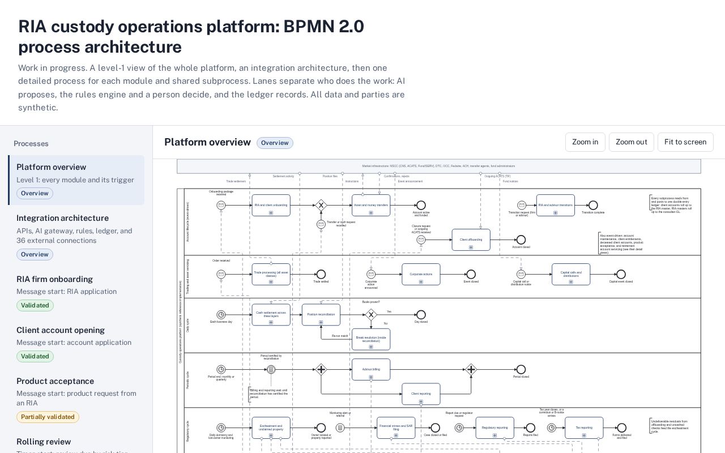
Task: Click the Corporate action announced message event
Action: pos(371,274)
